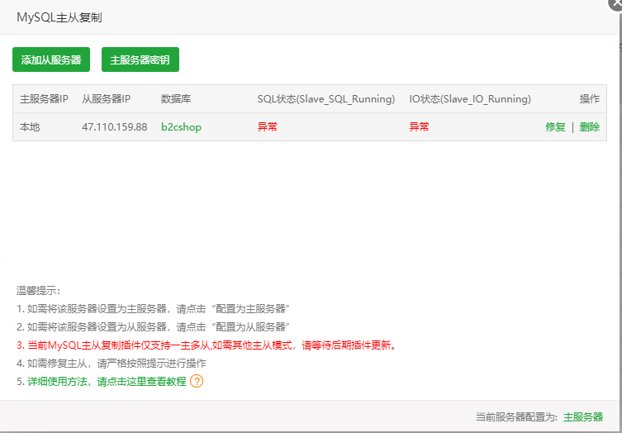Open the 主服务器密钥 dialog
Screen dimensions: 622x433
140,59
